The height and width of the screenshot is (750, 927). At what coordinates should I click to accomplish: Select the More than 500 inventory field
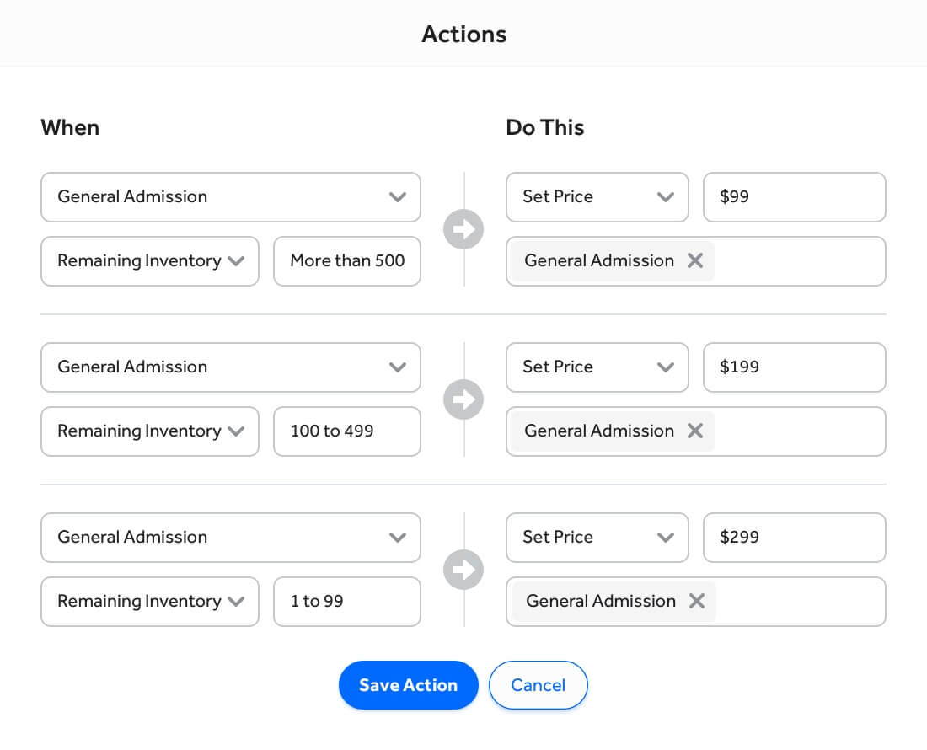346,261
